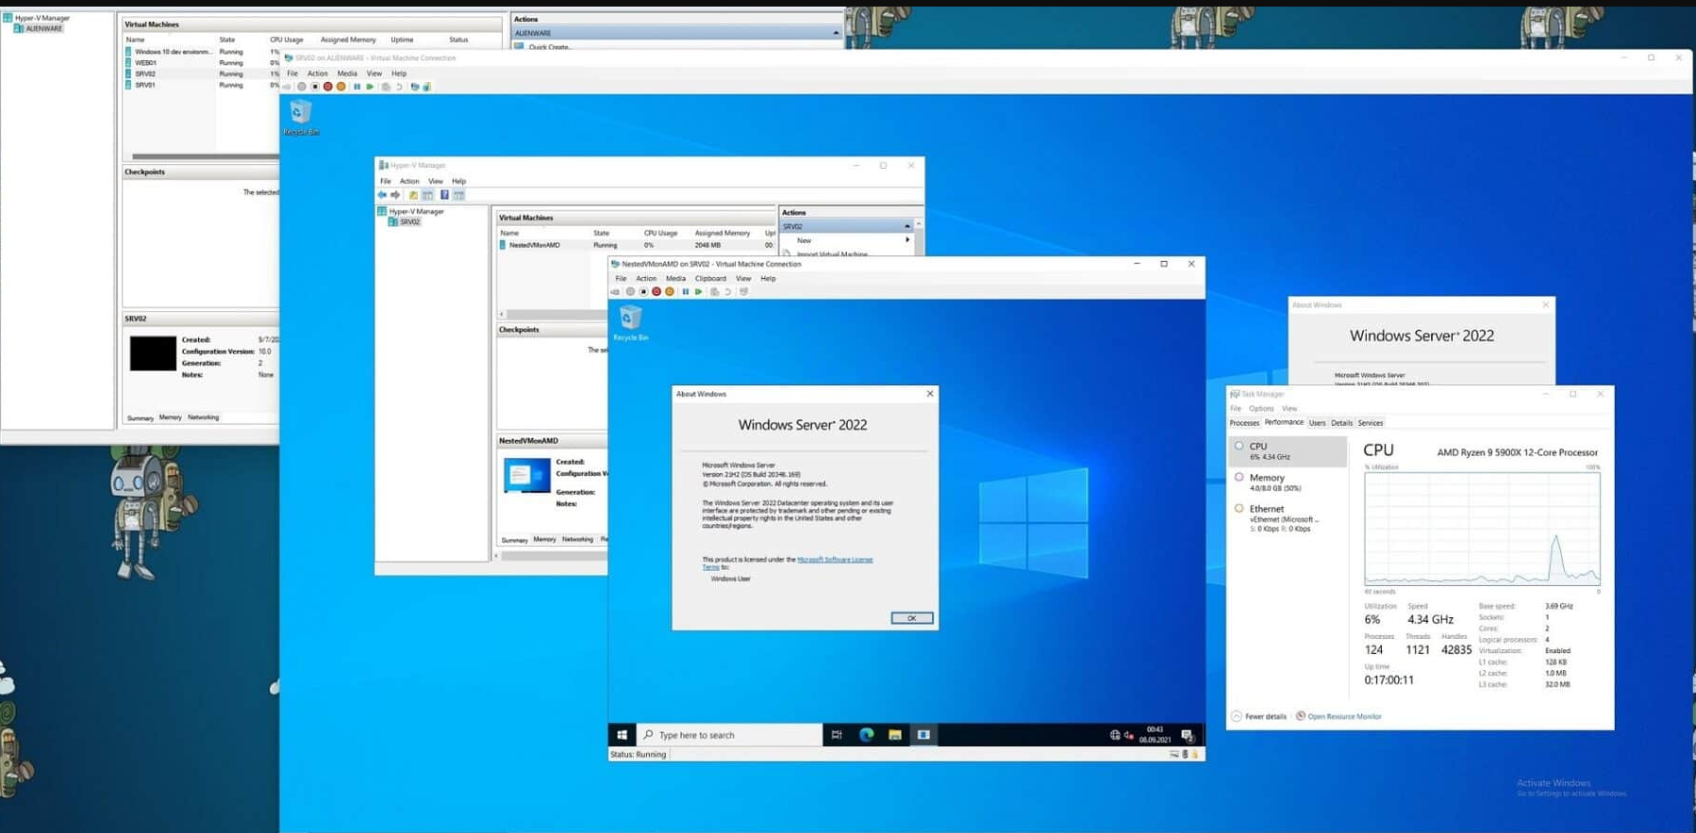Click CPU utilization graph in Task Manager
Viewport: 1696px width, 833px height.
tap(1482, 529)
